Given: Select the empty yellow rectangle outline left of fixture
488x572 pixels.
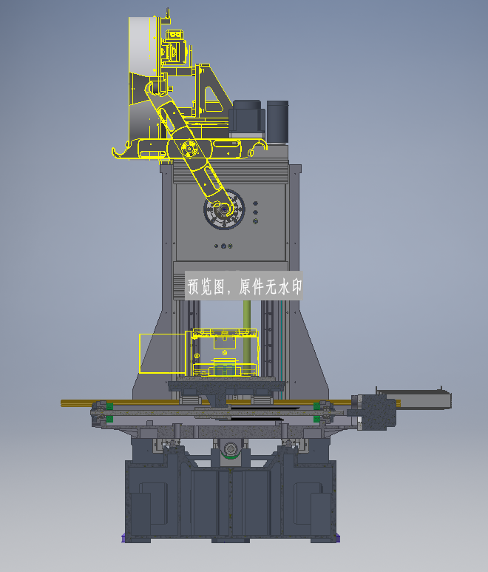Looking at the screenshot, I should tap(163, 353).
